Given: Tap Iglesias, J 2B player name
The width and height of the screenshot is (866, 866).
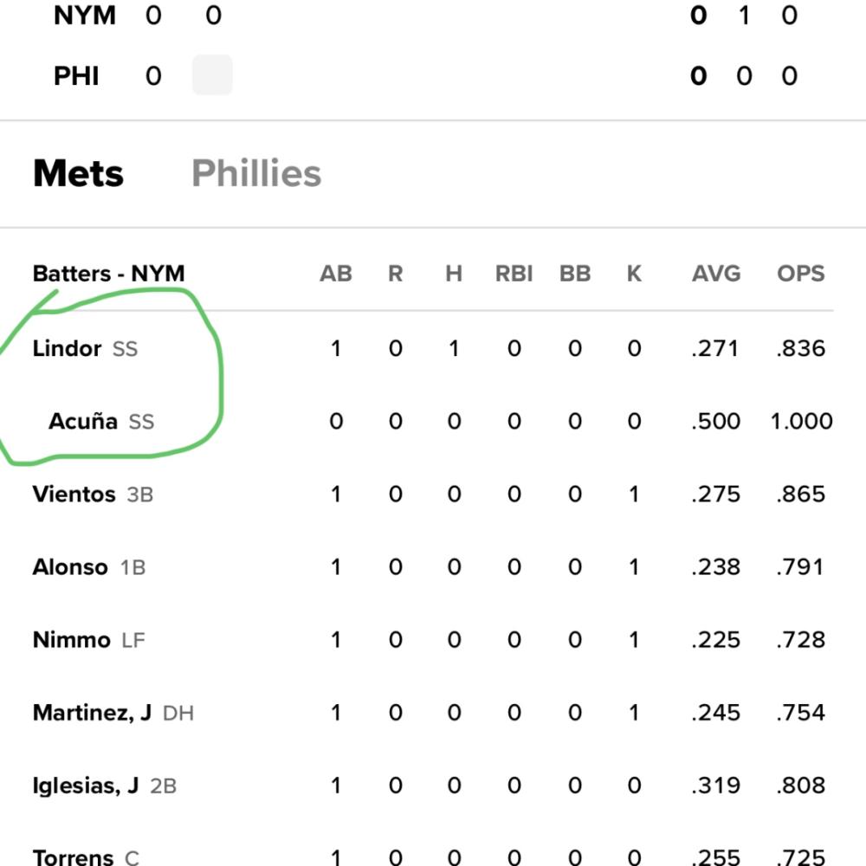Looking at the screenshot, I should 105,786.
